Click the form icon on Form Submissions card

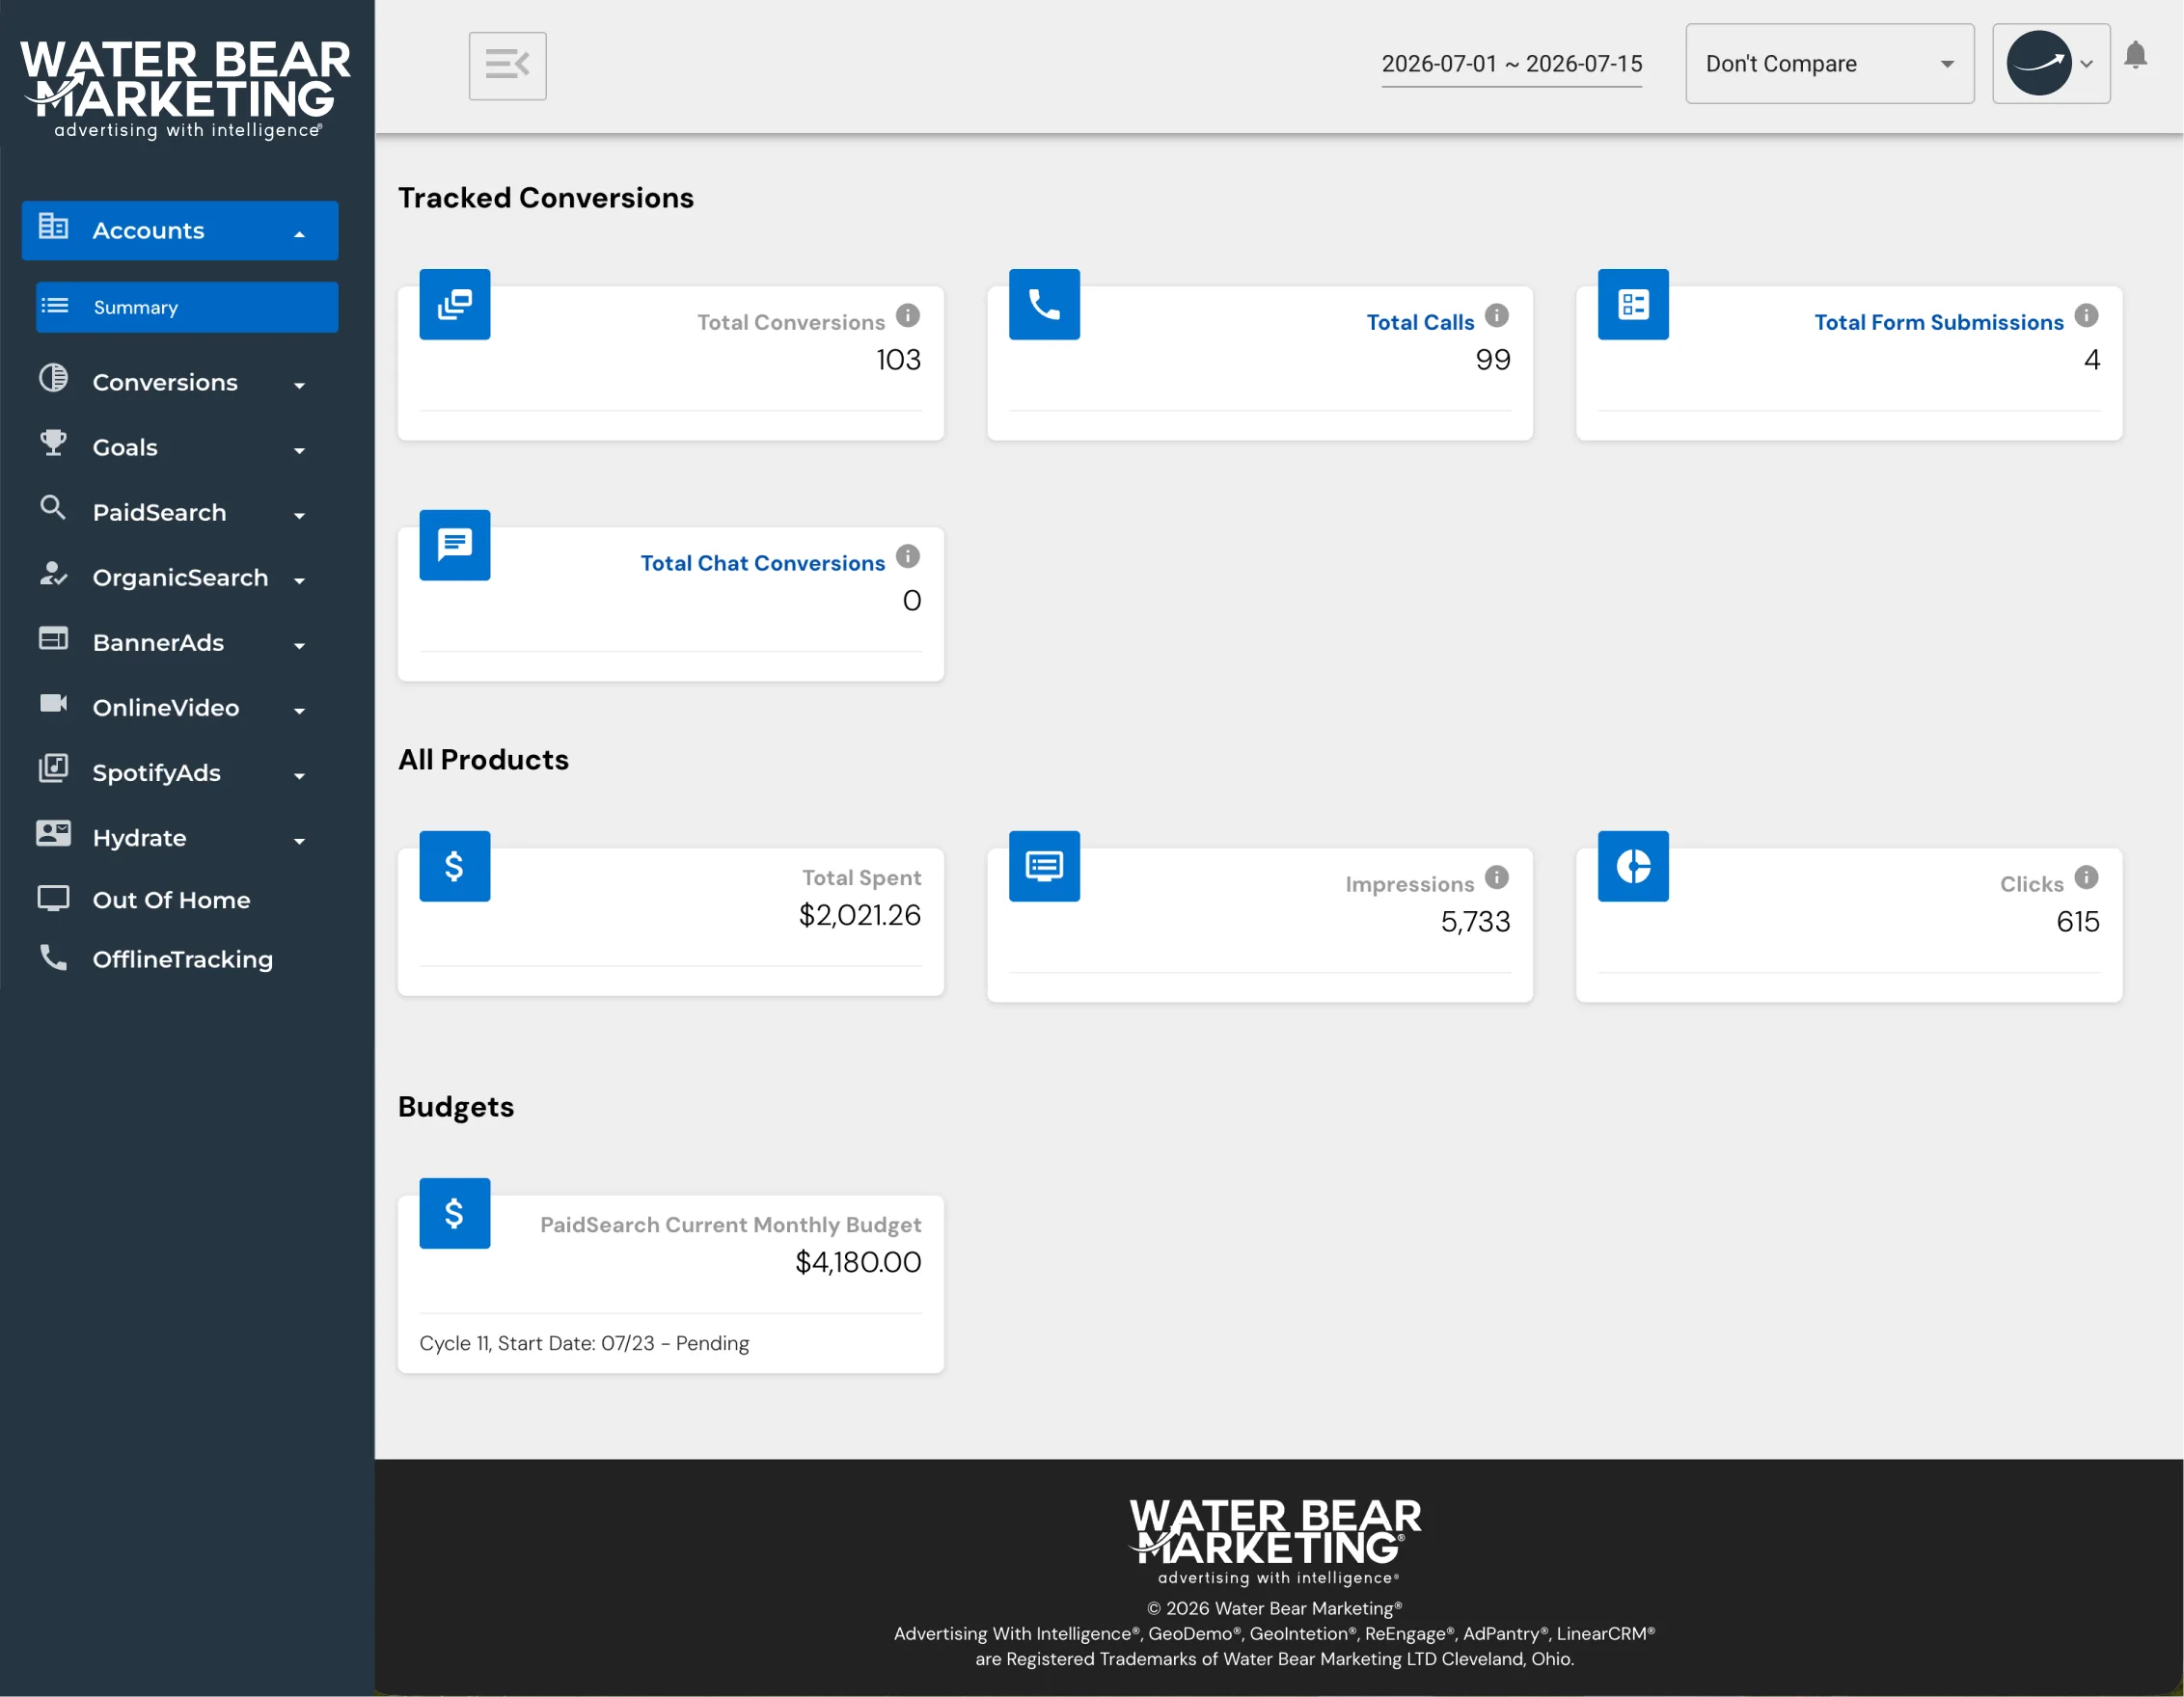(1633, 305)
